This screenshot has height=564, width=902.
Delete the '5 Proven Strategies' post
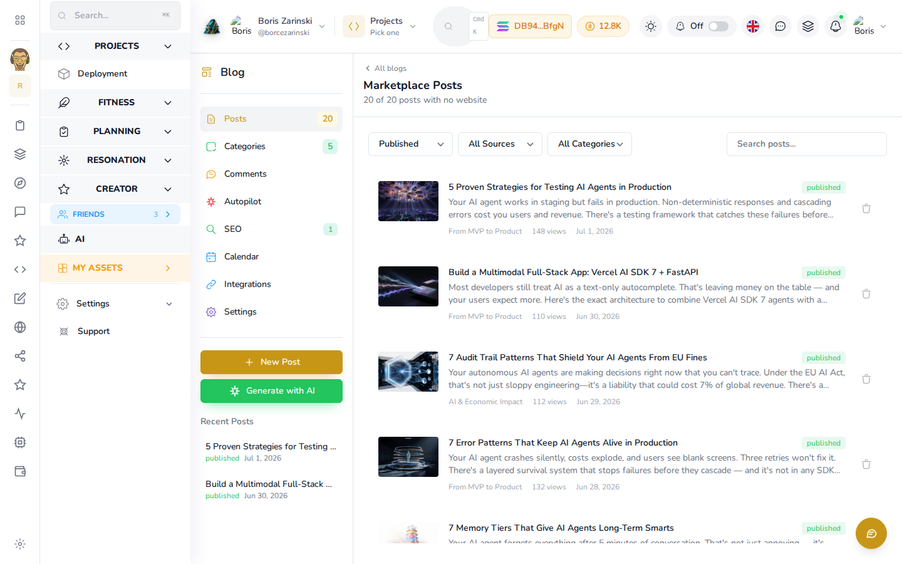[x=866, y=209]
